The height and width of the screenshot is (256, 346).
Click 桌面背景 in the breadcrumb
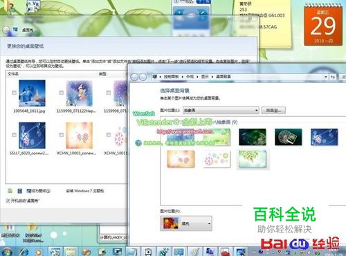click(x=224, y=77)
